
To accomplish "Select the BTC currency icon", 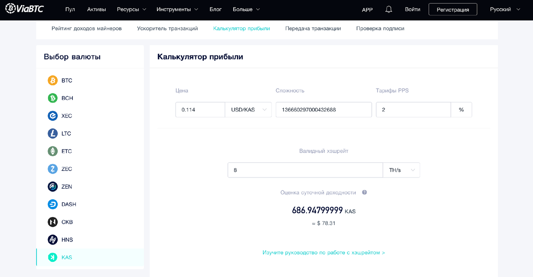I will point(53,80).
